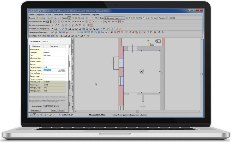Screen dimensions: 231x142
Task: Toggle the blue info icon in properties toolbar
Action: (x=53, y=36)
